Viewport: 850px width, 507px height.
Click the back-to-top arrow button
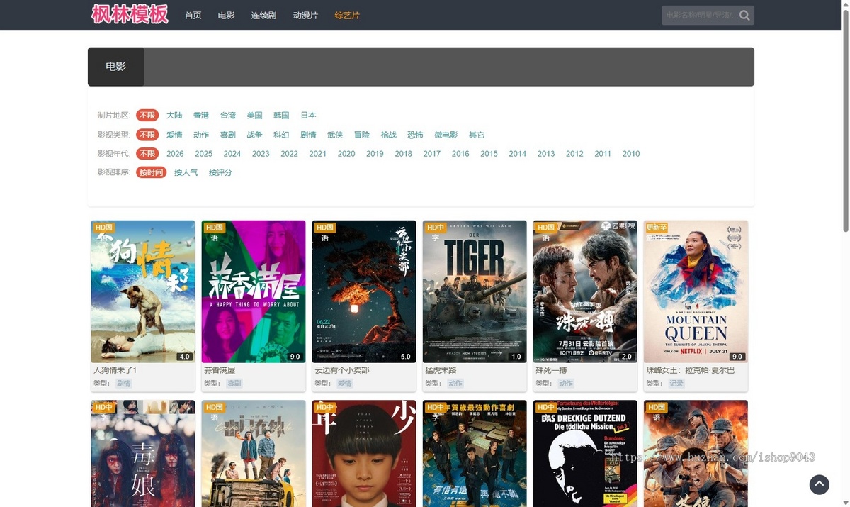click(819, 484)
